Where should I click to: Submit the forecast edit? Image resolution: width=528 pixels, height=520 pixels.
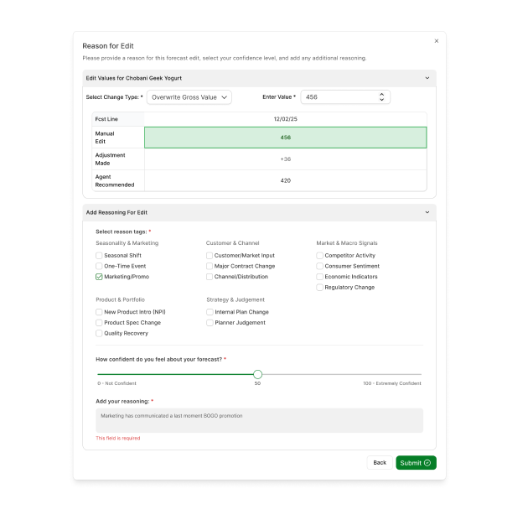pyautogui.click(x=416, y=463)
